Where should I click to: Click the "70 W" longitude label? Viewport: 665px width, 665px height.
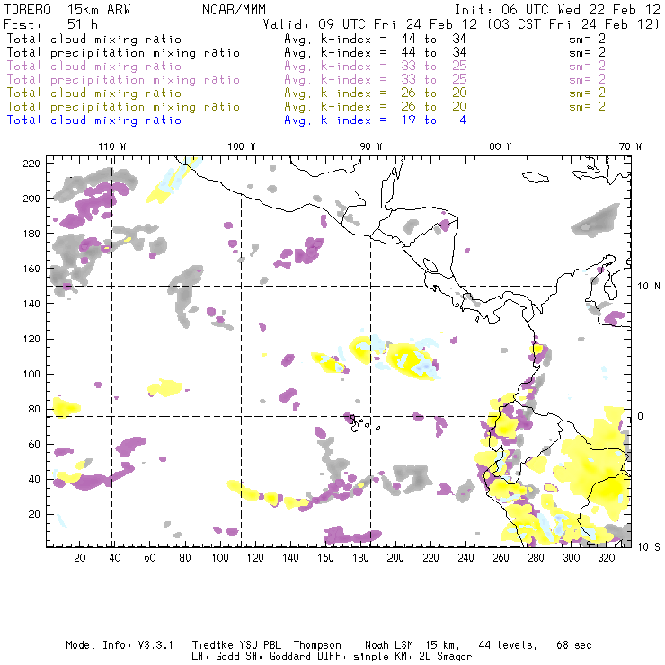point(630,146)
